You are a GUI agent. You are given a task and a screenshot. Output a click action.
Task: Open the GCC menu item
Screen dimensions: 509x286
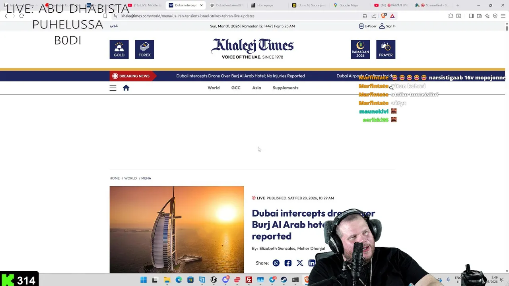[x=236, y=88]
